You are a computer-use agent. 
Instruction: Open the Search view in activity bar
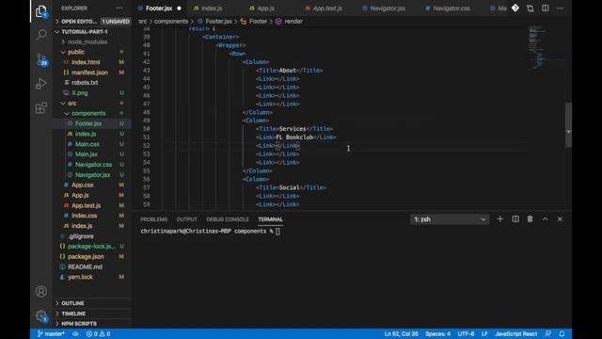41,35
